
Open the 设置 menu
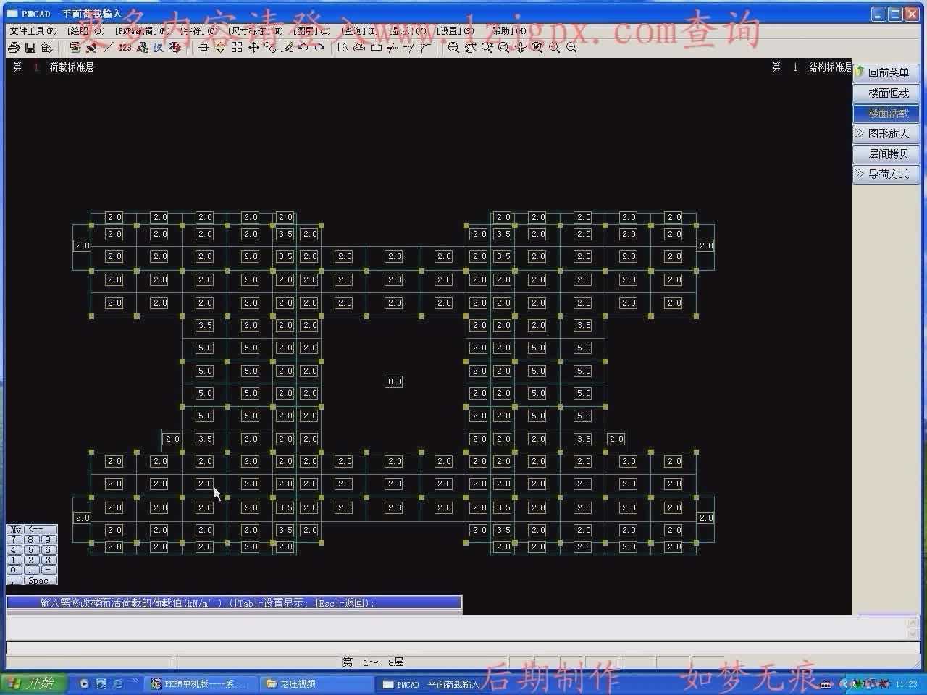pos(456,31)
